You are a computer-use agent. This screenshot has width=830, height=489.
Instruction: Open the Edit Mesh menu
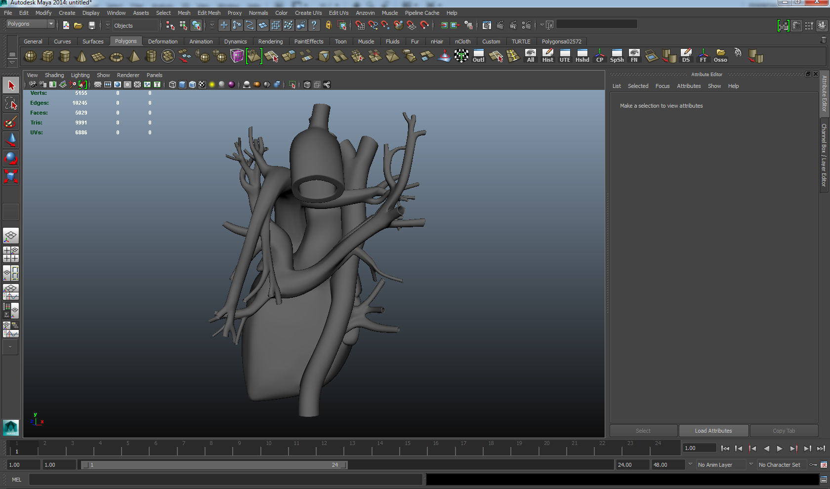[209, 13]
